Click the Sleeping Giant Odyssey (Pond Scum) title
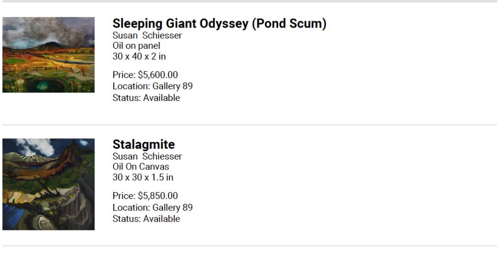This screenshot has height=258, width=504. pos(219,24)
